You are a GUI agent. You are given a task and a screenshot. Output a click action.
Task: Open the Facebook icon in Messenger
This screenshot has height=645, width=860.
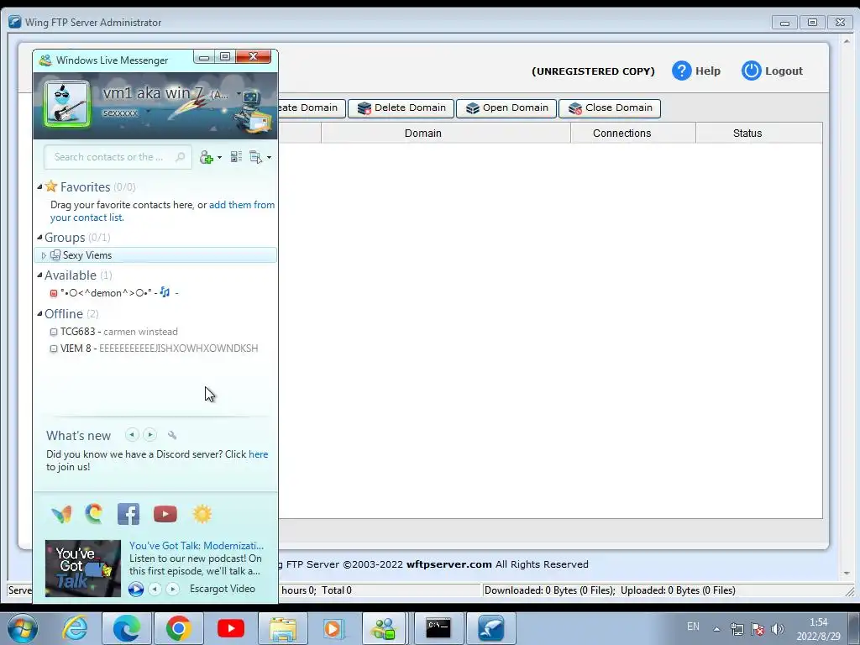[x=128, y=514]
